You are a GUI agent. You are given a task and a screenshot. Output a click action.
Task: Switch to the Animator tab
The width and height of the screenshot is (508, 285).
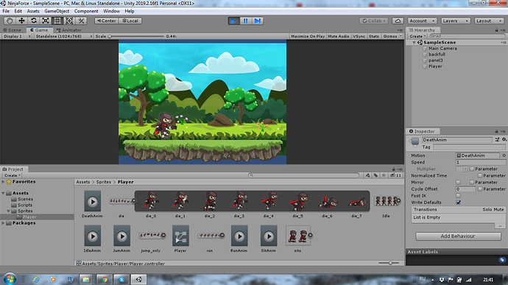[x=68, y=30]
